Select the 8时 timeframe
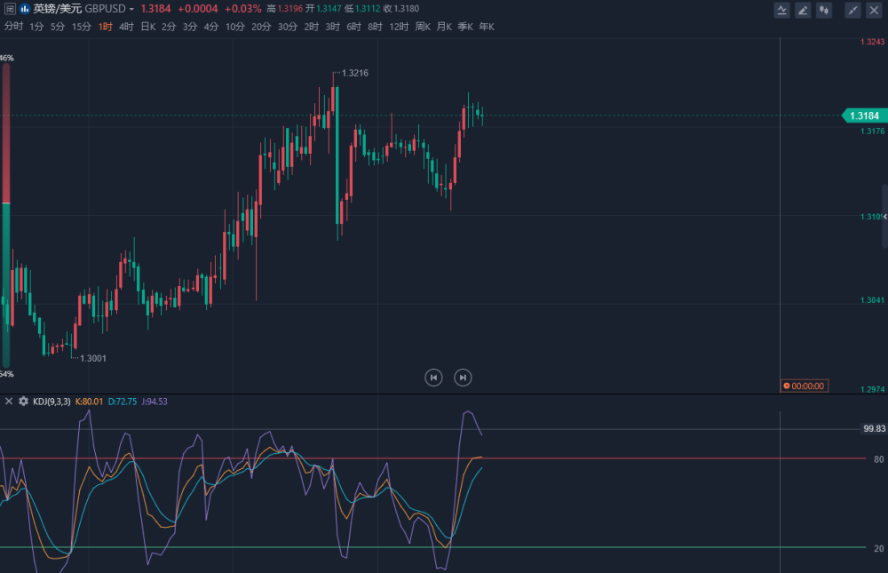The height and width of the screenshot is (573, 888). point(375,27)
